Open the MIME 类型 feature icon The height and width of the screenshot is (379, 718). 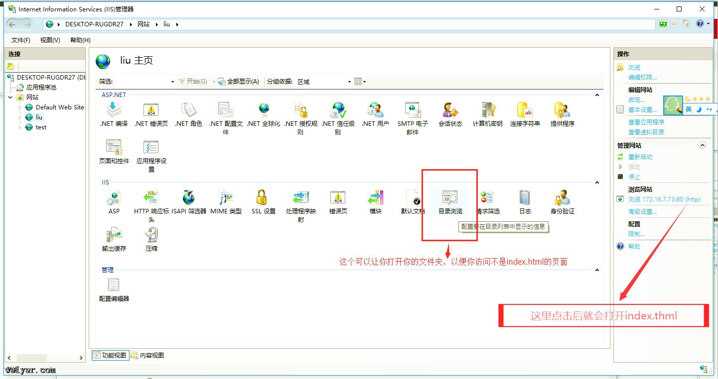pos(226,198)
